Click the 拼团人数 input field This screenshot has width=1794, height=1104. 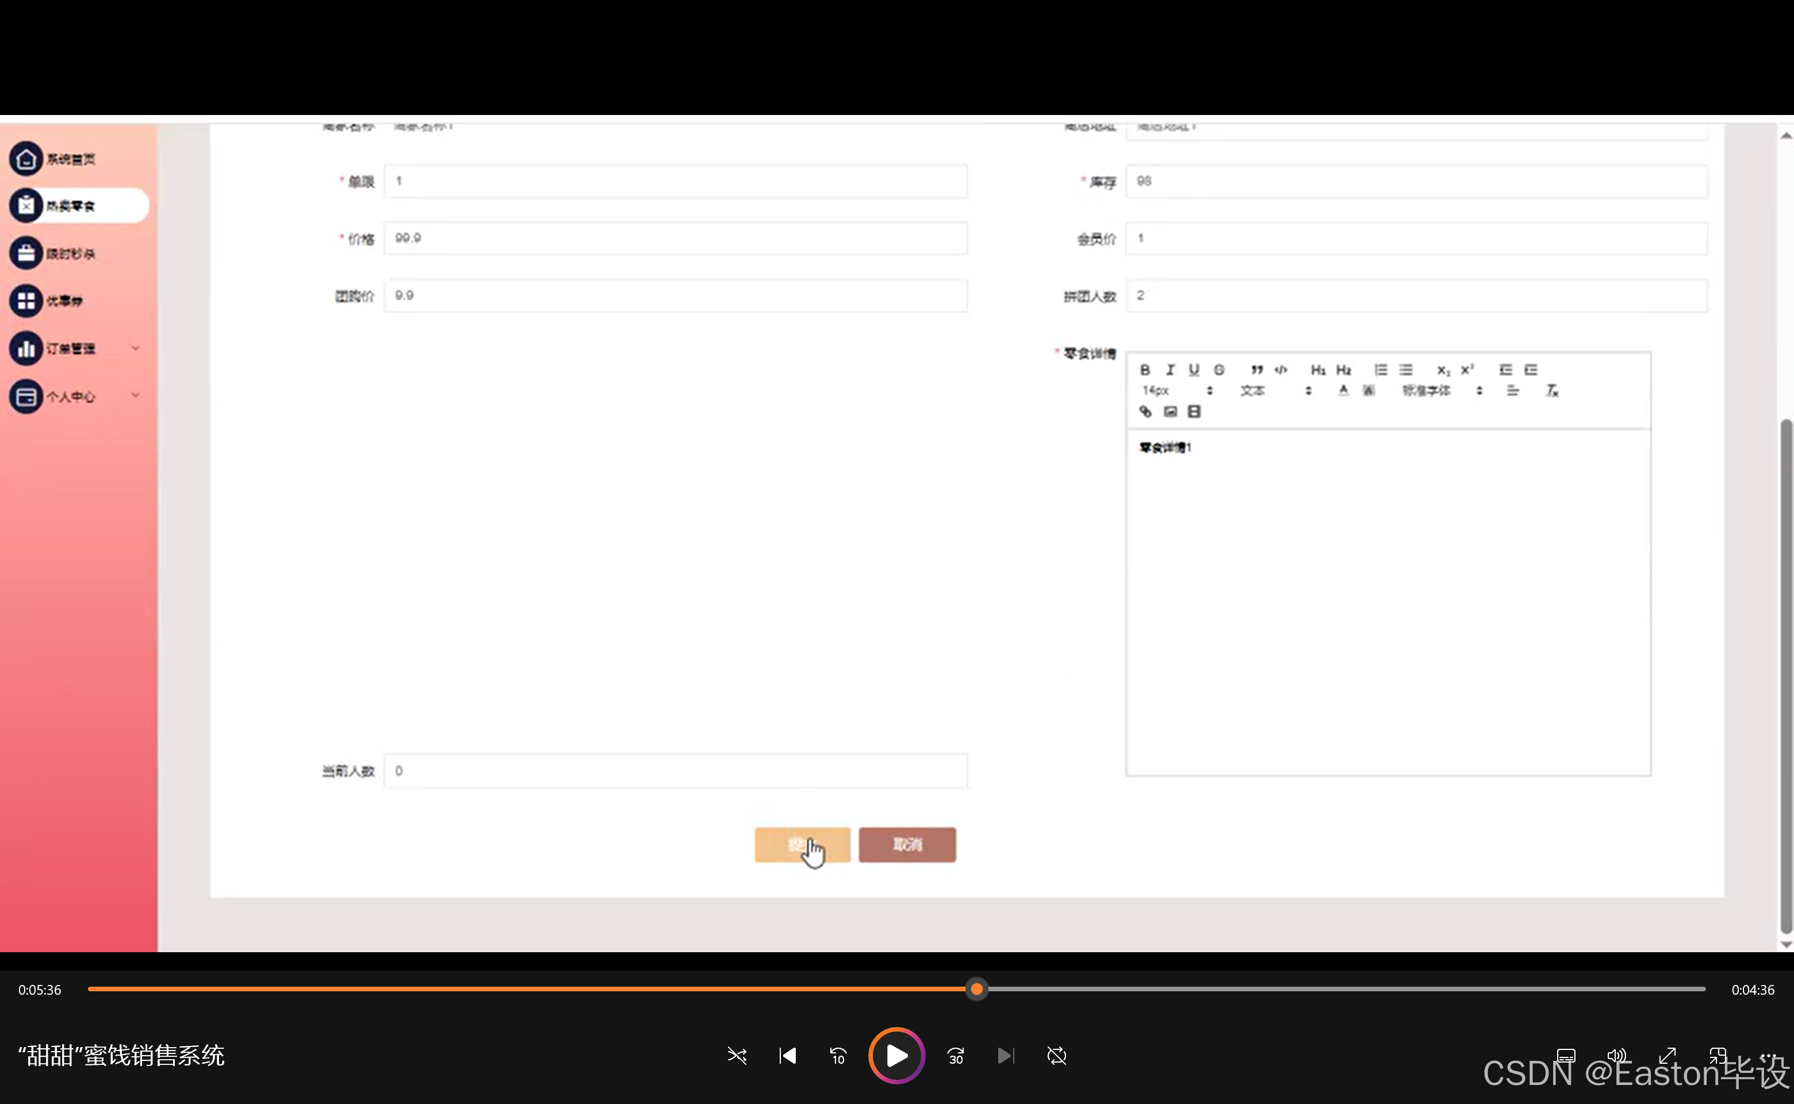1416,296
